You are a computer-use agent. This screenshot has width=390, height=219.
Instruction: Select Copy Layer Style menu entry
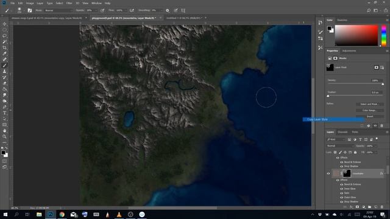pyautogui.click(x=333, y=119)
